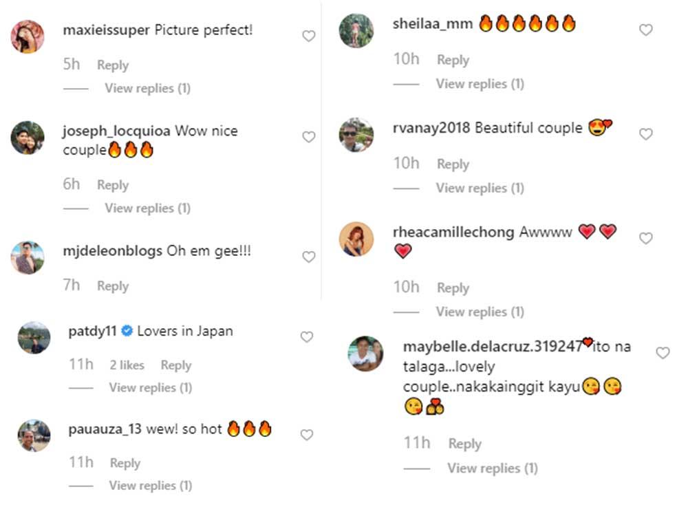The width and height of the screenshot is (688, 516).
Task: Expand replies under maxieissuper's comment
Action: click(147, 88)
